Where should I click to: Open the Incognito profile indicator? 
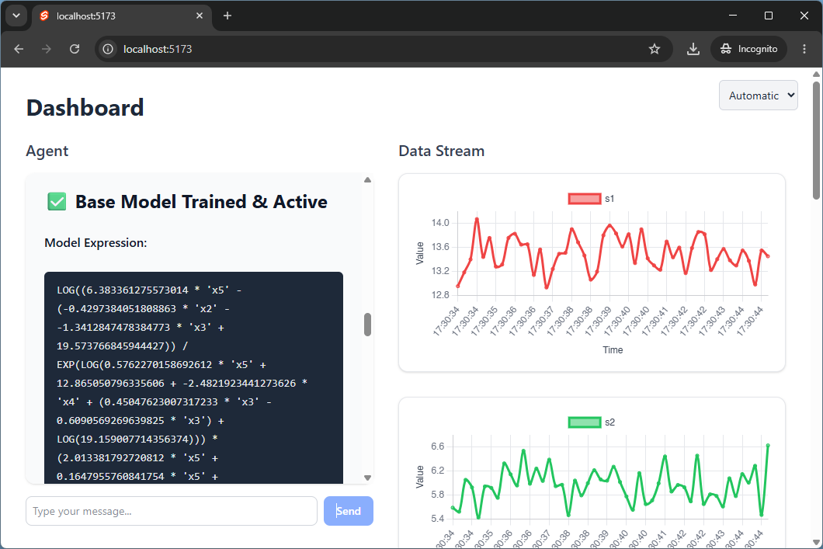pyautogui.click(x=748, y=49)
